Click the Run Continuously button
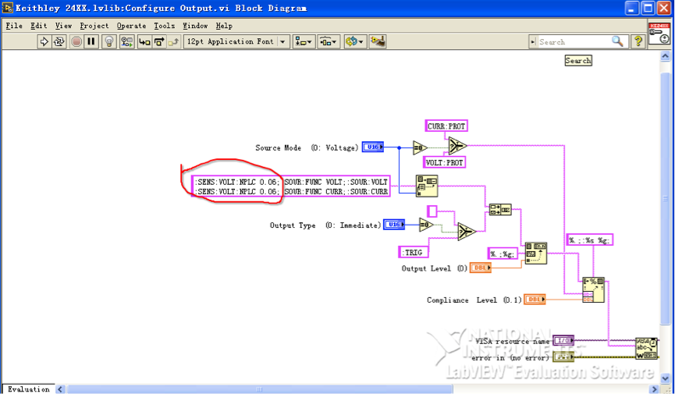Image resolution: width=675 pixels, height=394 pixels. click(x=59, y=42)
